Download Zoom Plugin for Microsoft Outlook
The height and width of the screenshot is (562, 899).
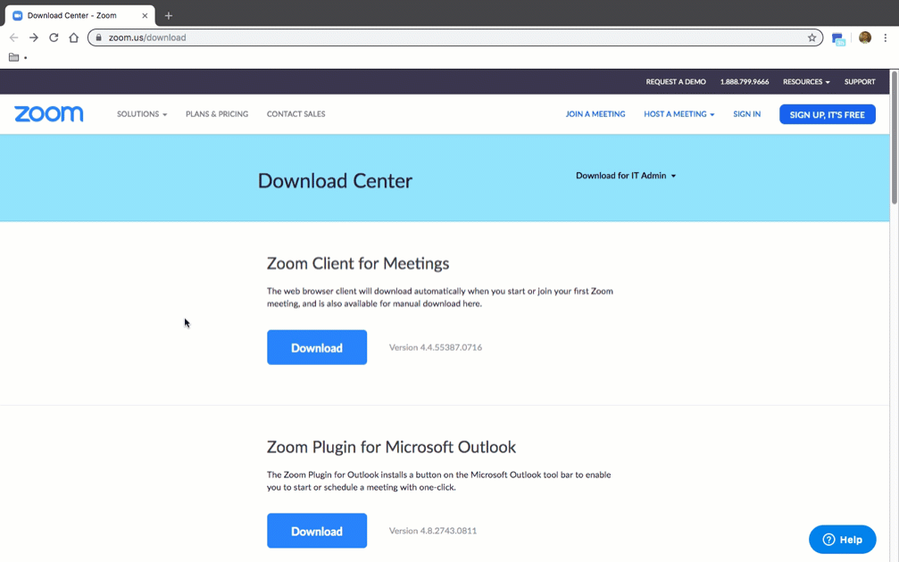click(x=317, y=531)
